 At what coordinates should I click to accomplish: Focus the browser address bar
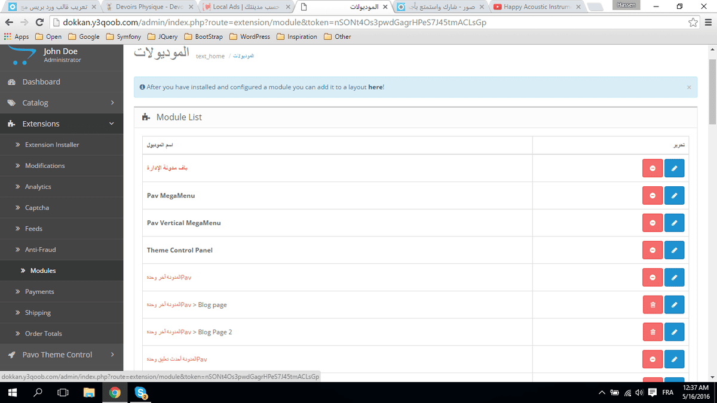[x=367, y=22]
